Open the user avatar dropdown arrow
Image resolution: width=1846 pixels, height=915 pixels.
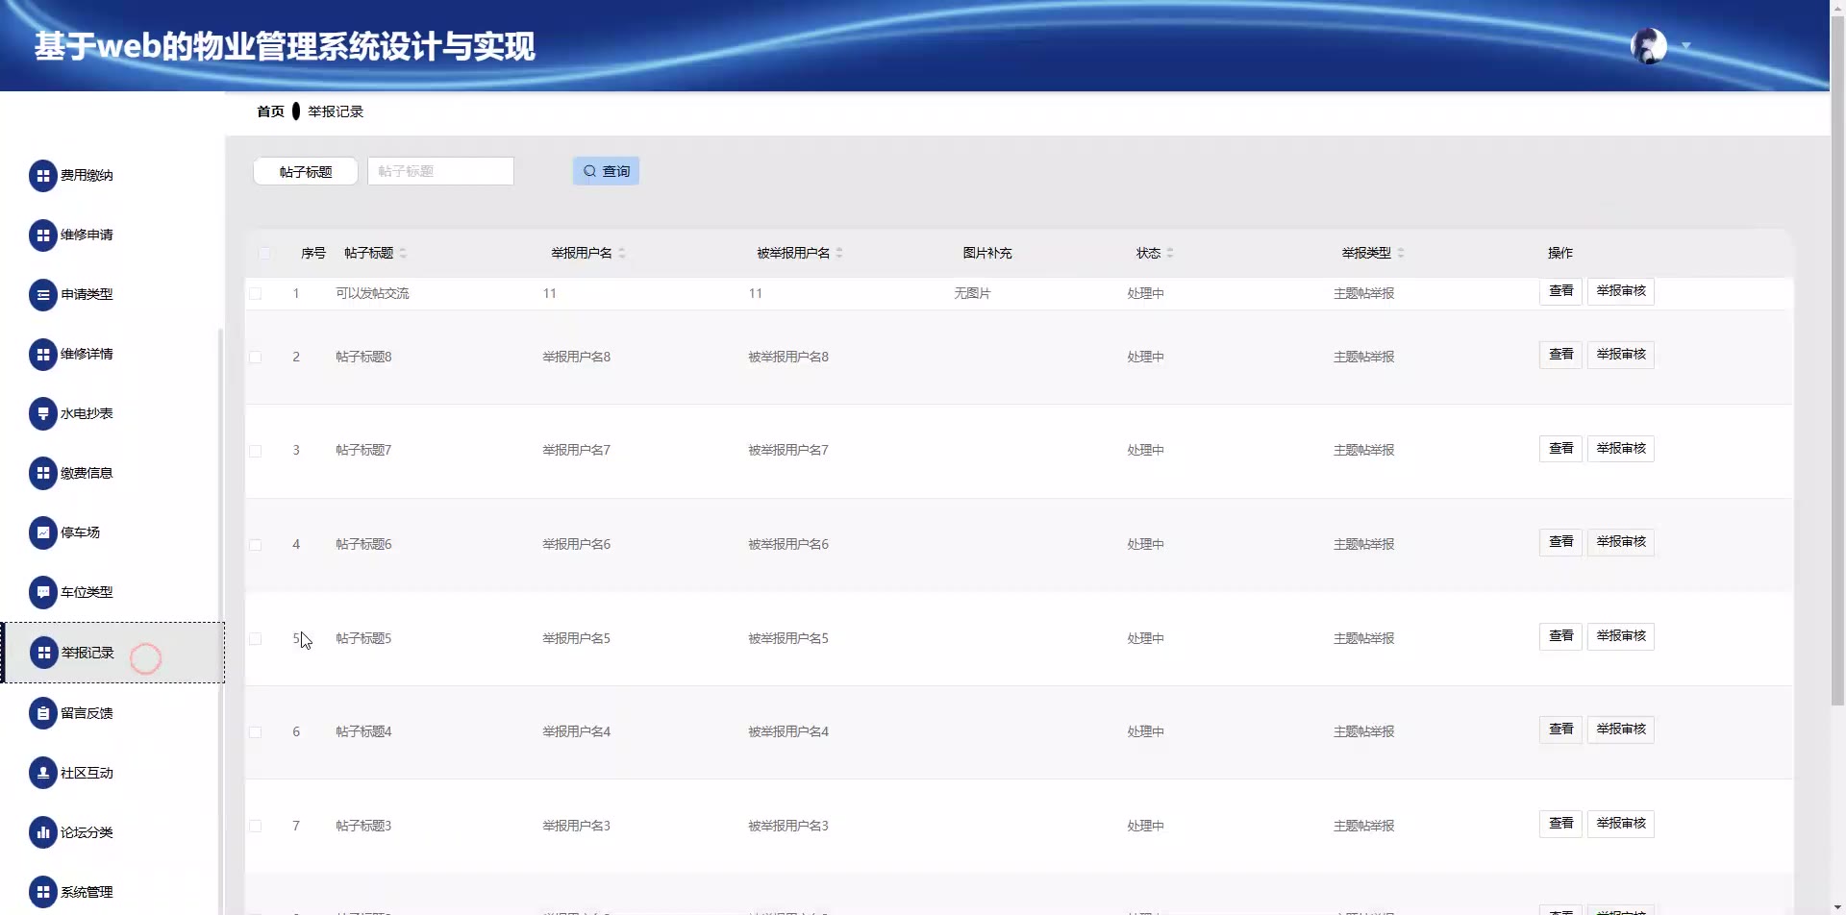click(x=1685, y=46)
